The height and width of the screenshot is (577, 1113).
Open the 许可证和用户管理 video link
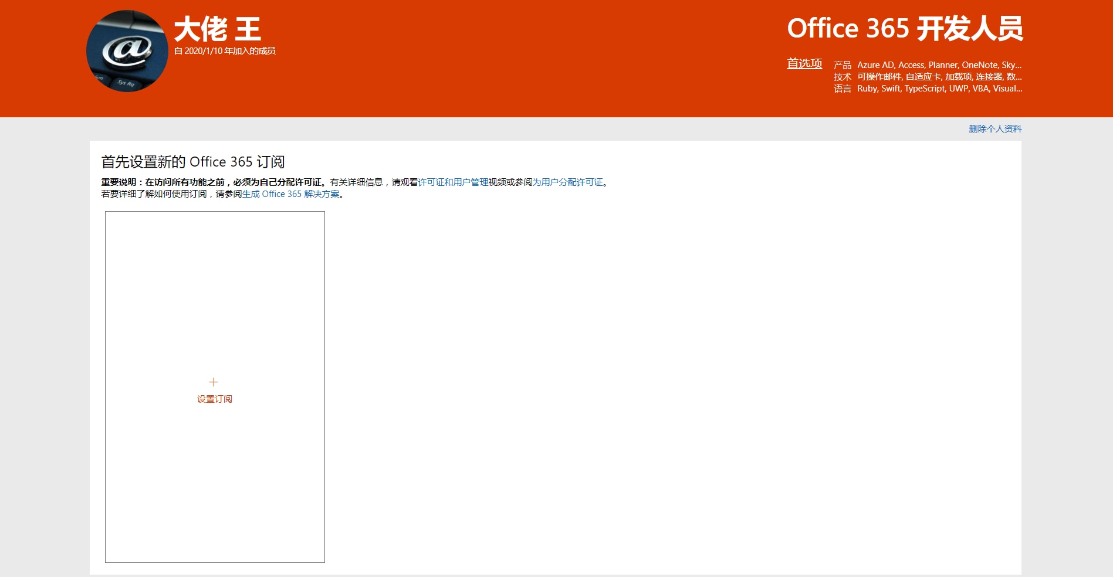tap(453, 182)
